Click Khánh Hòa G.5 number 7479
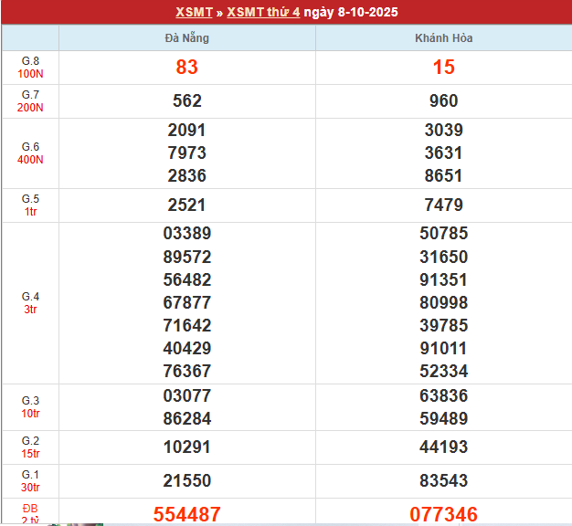572x526 pixels. pyautogui.click(x=443, y=205)
